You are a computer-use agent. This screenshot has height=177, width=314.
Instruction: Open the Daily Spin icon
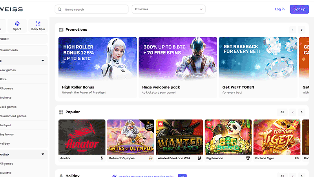tap(38, 24)
